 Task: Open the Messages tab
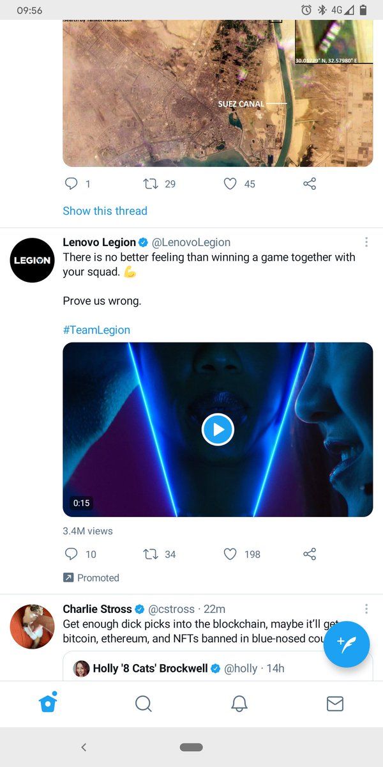pyautogui.click(x=335, y=704)
